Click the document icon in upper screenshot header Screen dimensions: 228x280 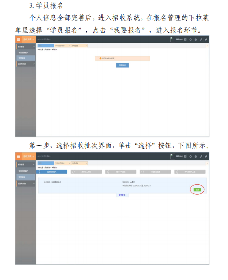click(x=186, y=39)
